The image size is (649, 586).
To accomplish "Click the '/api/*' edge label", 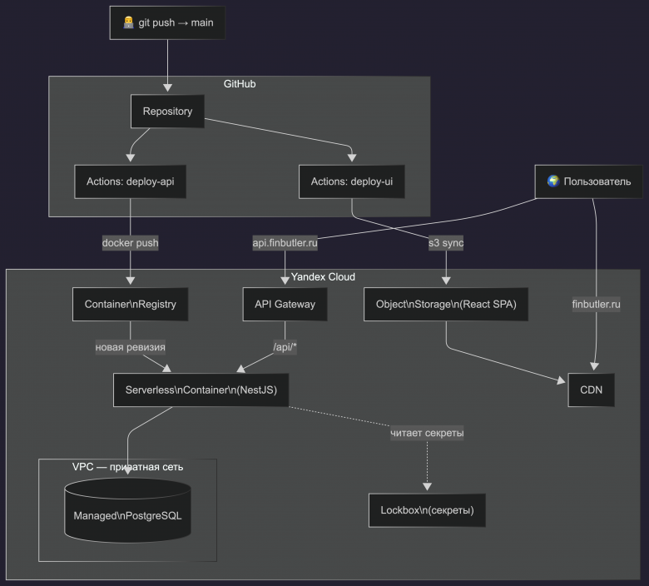I will click(285, 347).
